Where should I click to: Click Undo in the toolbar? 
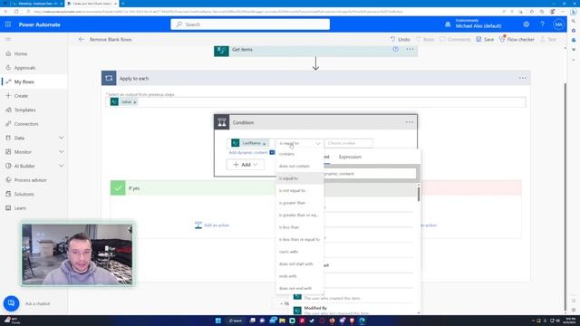400,39
